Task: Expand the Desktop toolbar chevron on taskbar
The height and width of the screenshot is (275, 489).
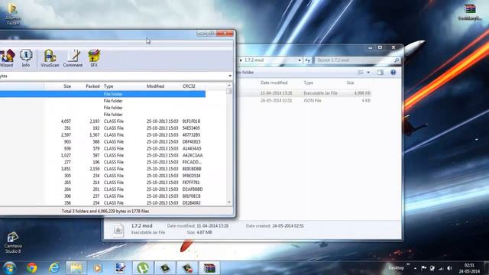Action: (408, 265)
